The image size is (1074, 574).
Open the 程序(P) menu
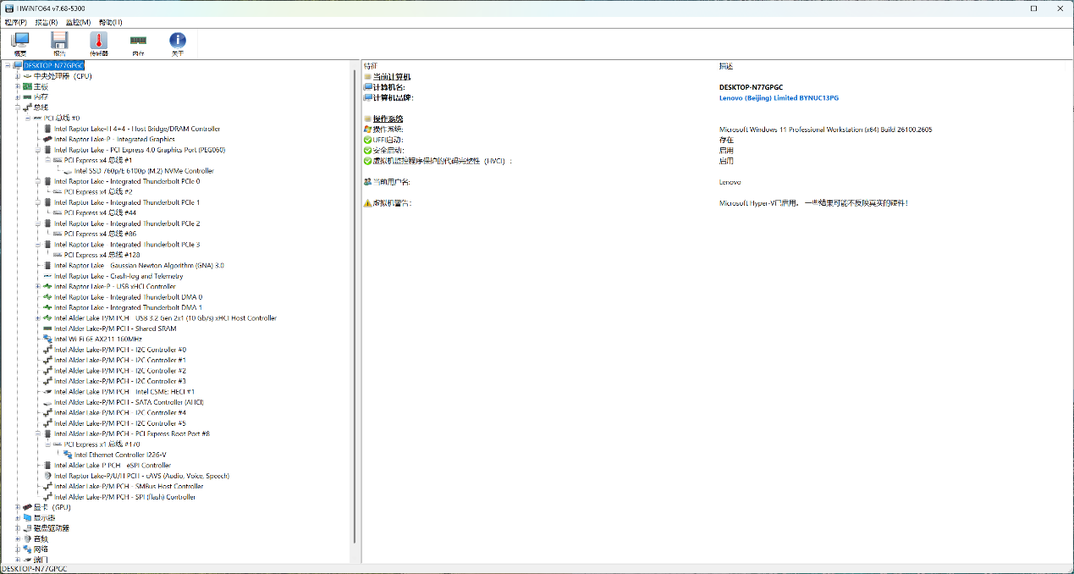15,22
